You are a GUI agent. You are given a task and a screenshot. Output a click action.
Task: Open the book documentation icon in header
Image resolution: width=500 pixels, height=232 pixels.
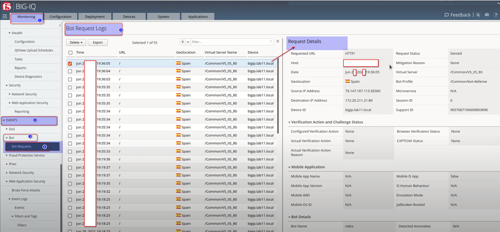[486, 16]
